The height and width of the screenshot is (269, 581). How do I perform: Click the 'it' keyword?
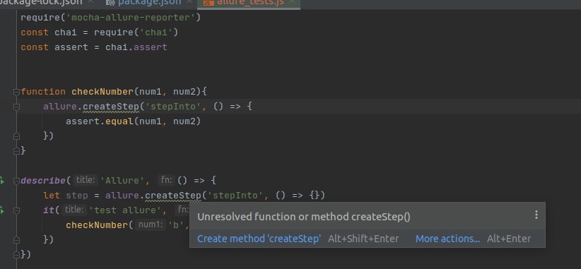(49, 210)
